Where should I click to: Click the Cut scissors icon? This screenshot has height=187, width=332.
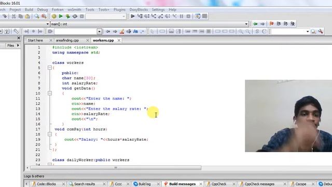click(14, 16)
